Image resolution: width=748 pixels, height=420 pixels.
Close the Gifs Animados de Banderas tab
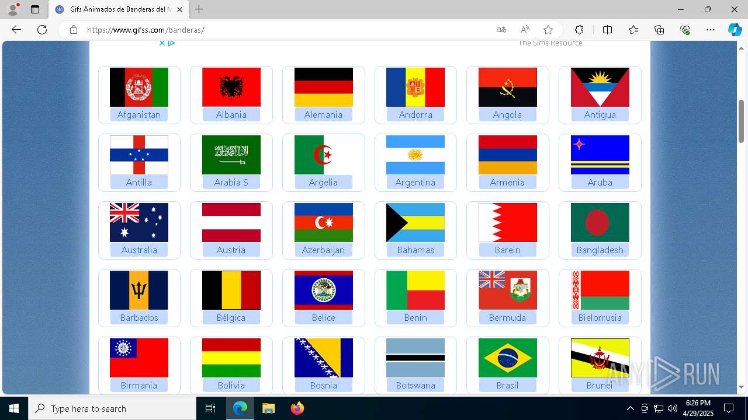coord(180,9)
